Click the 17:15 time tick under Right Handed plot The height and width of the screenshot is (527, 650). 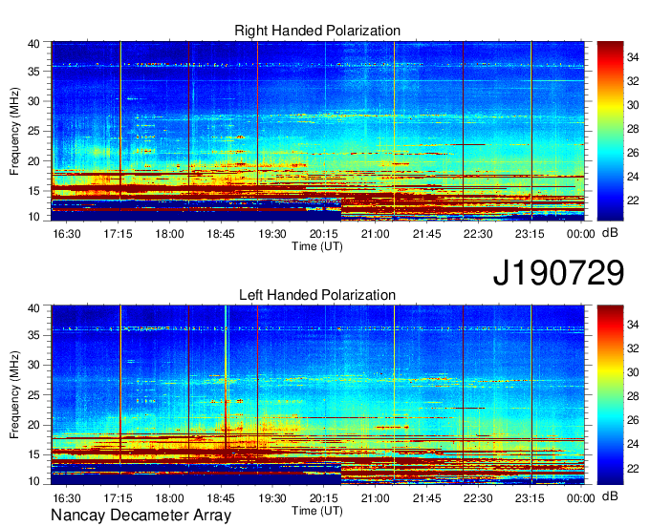coord(119,234)
